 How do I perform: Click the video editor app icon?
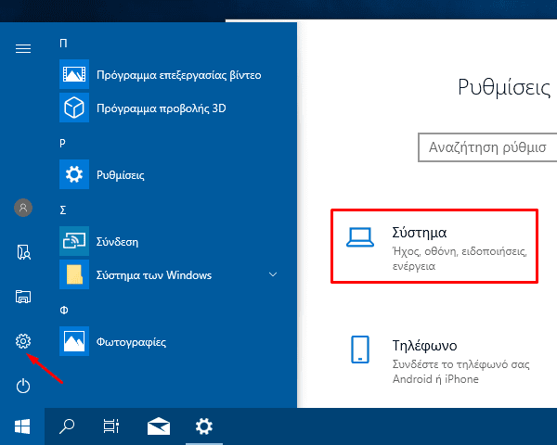pyautogui.click(x=74, y=74)
